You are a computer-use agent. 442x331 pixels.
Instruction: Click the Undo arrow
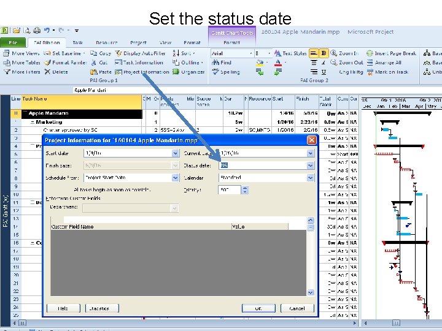coord(47,31)
